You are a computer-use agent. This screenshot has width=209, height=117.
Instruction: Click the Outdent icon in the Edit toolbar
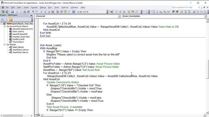click(x=177, y=12)
